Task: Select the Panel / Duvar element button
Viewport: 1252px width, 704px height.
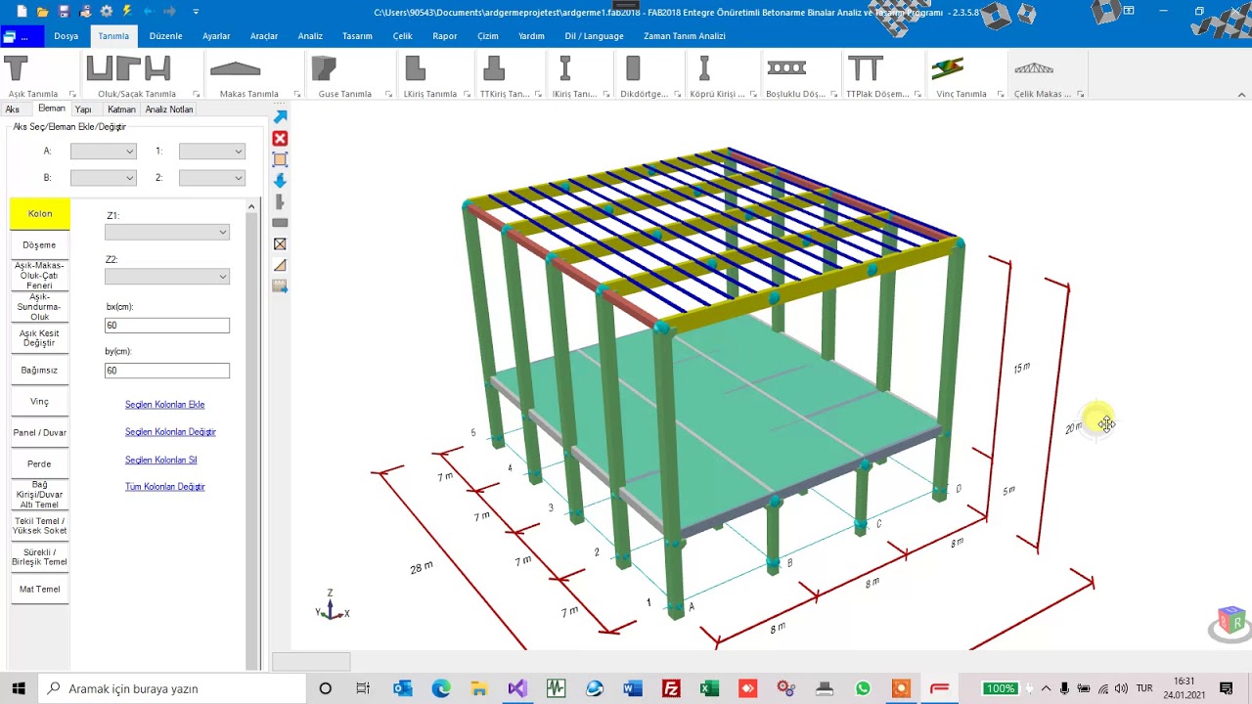Action: pyautogui.click(x=39, y=432)
